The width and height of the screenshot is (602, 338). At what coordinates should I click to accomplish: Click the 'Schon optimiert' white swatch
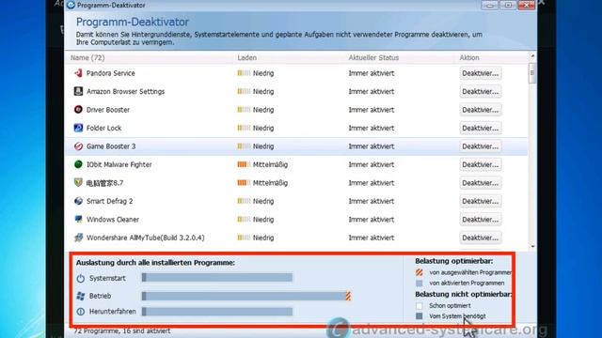(420, 305)
